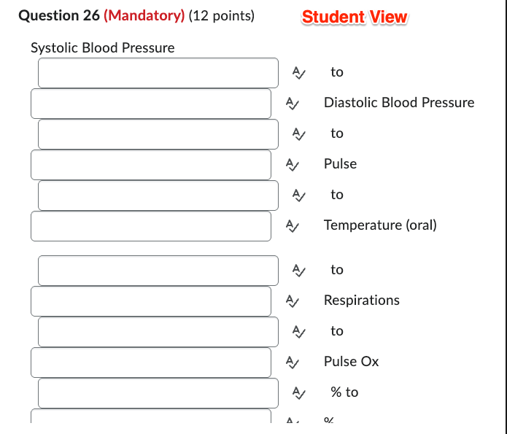Focus the first Respirations range input field

158,332
